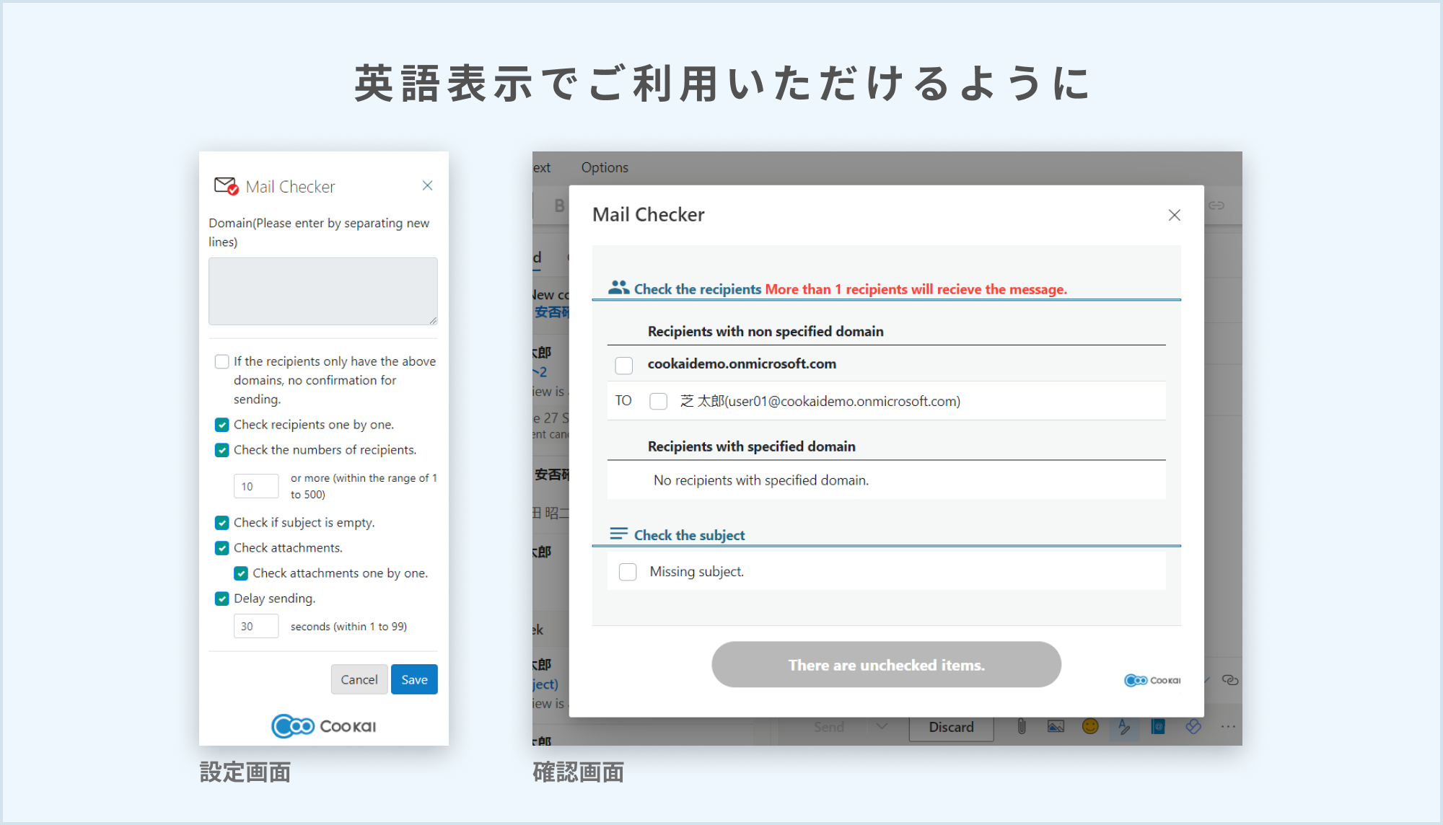
Task: Save the Mail Checker settings
Action: [x=414, y=679]
